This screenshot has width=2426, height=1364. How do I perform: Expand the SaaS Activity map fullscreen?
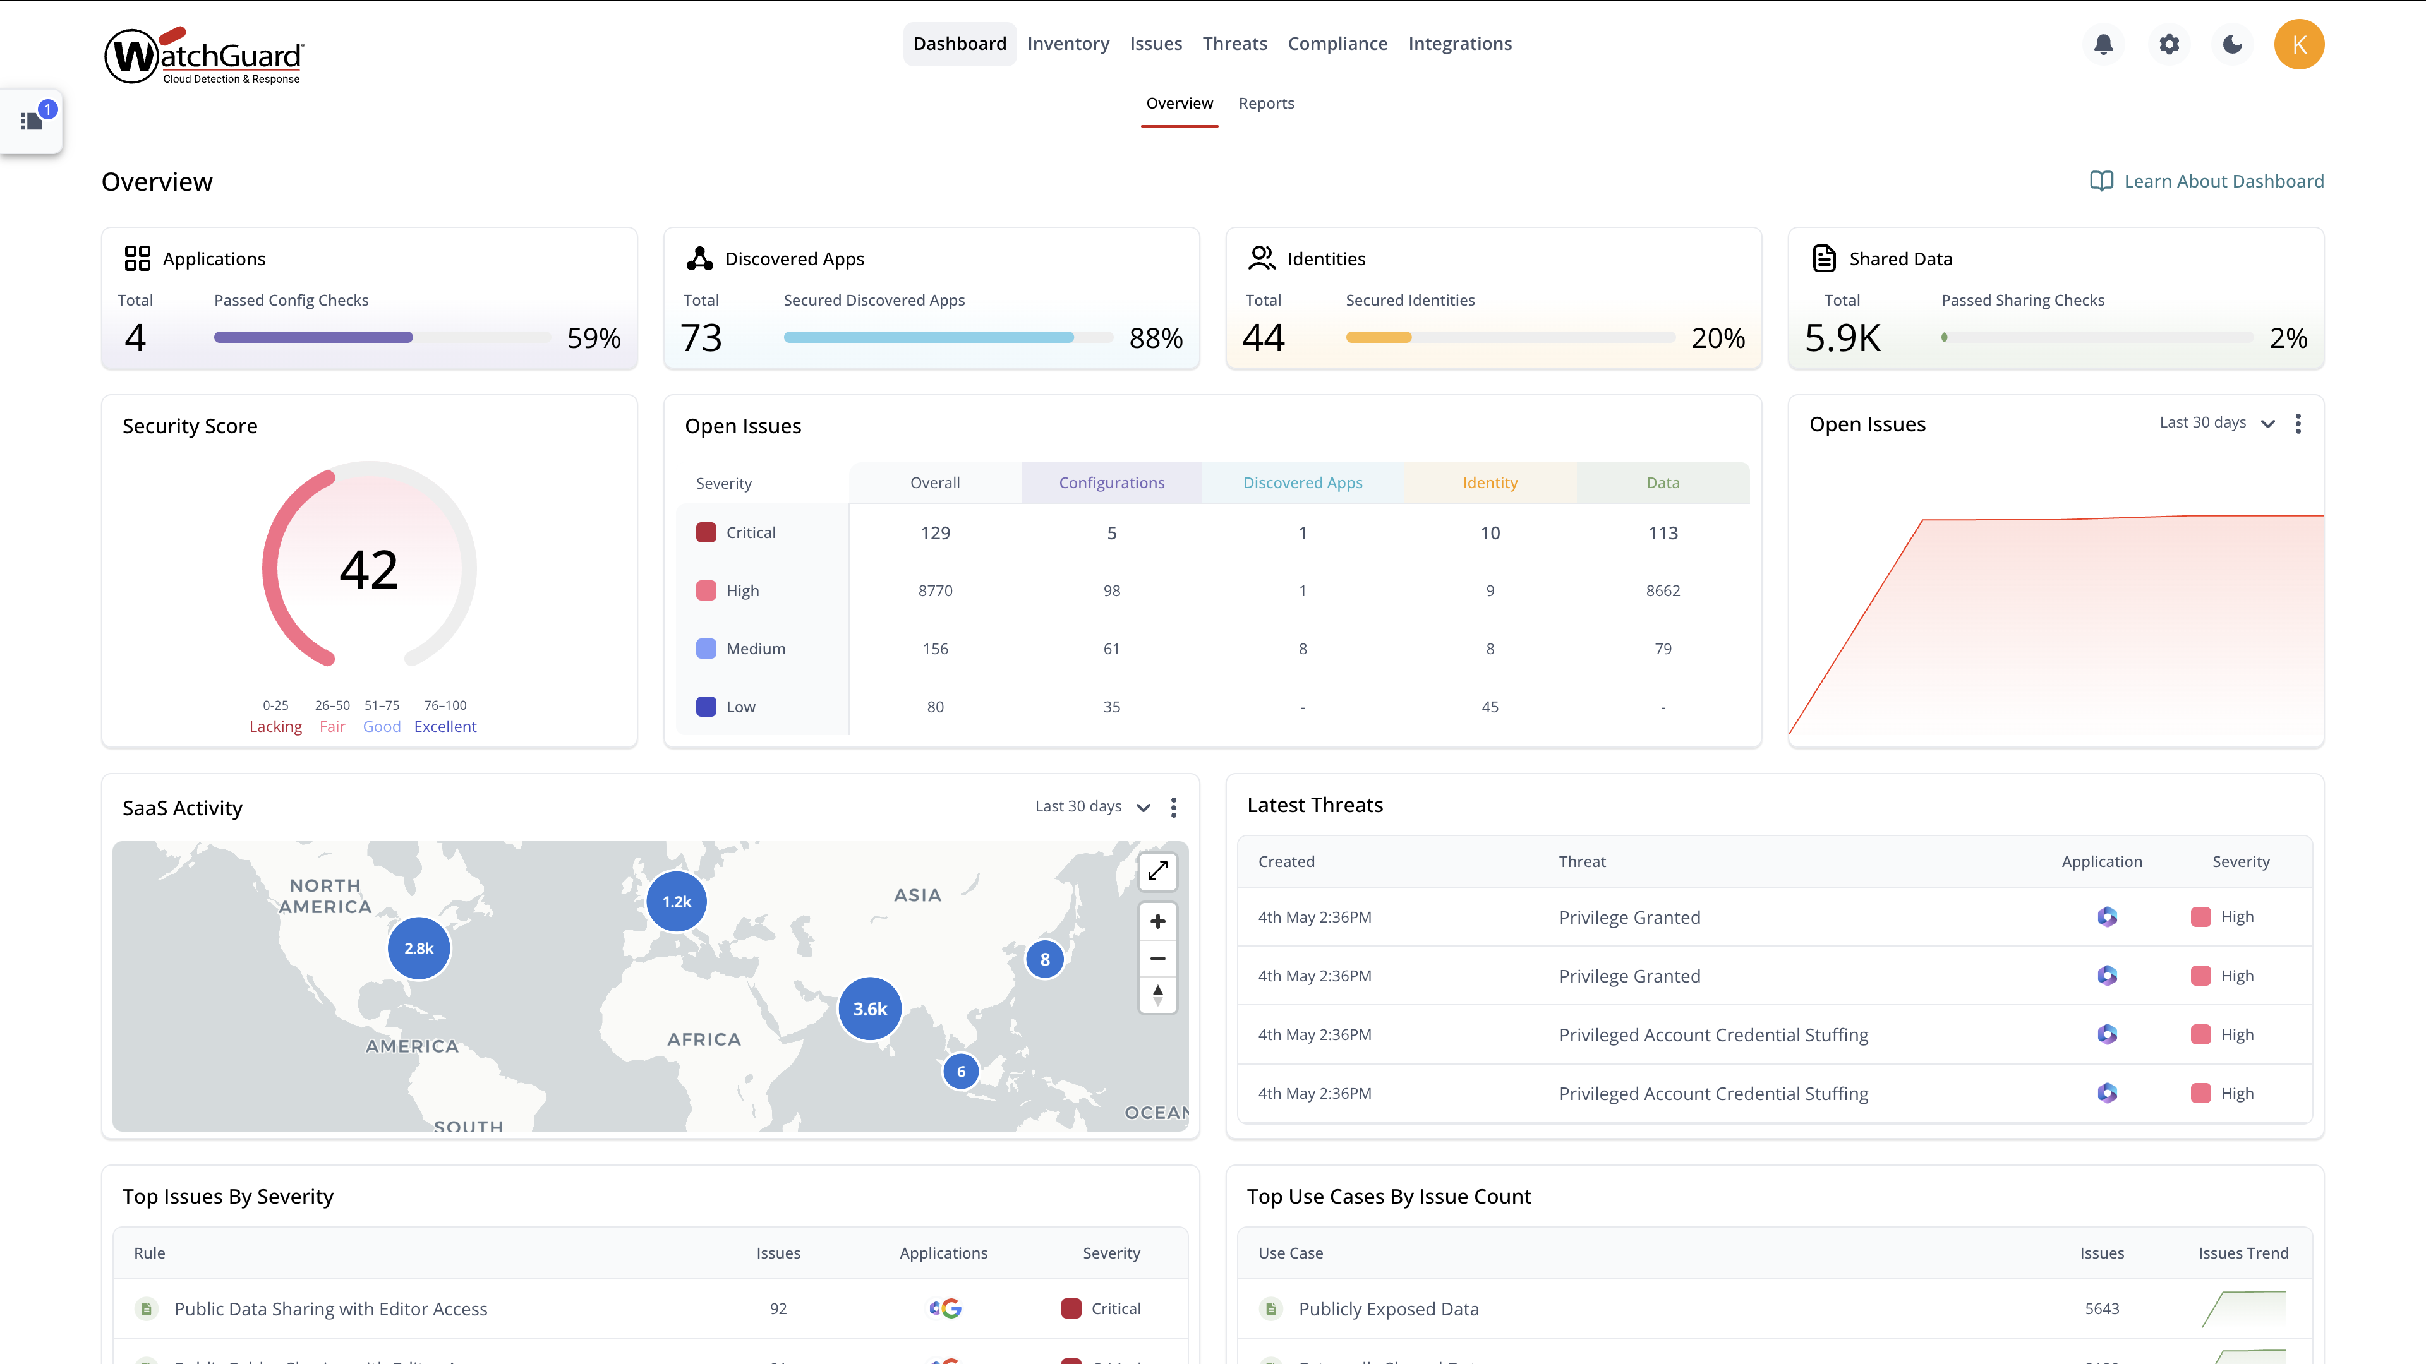1157,871
